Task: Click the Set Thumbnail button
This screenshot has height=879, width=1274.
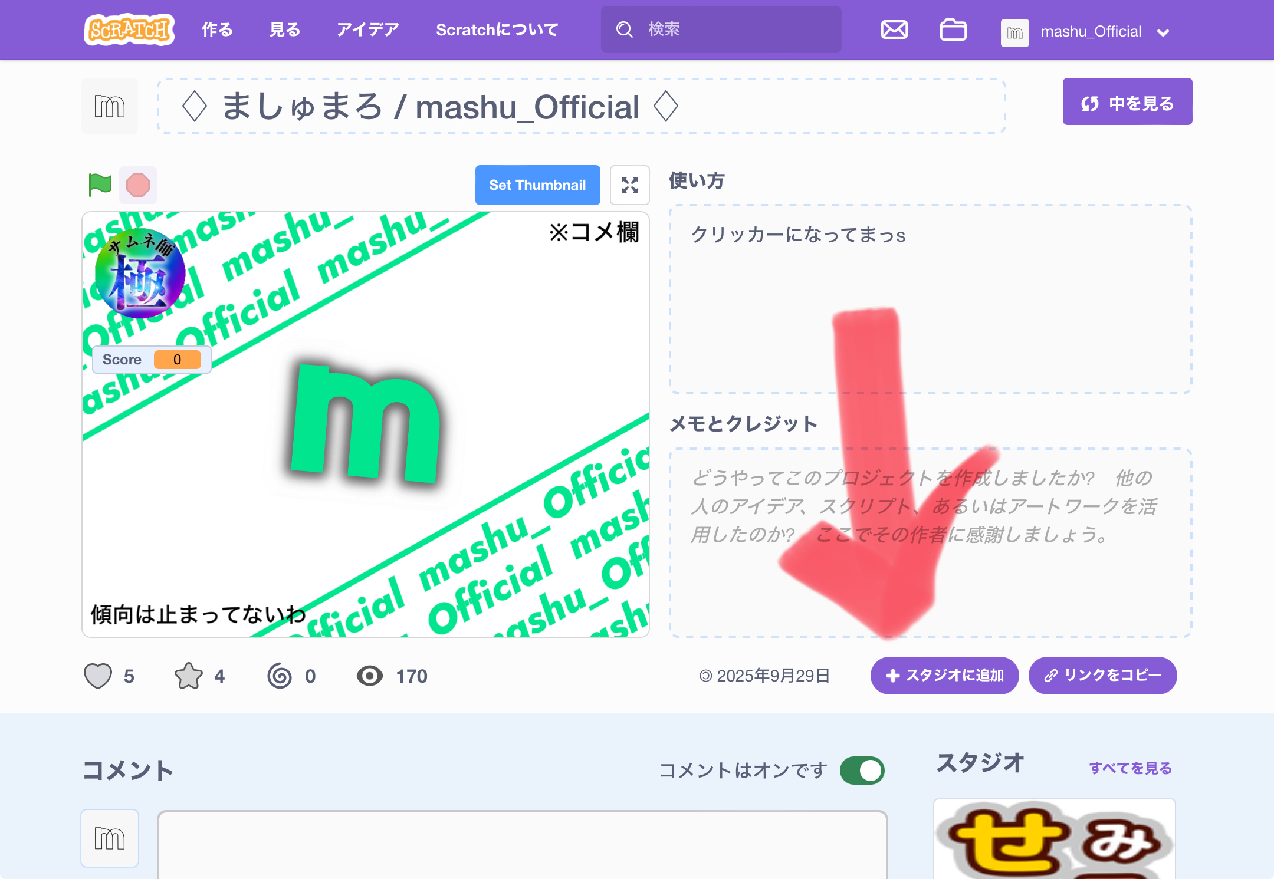Action: coord(537,185)
